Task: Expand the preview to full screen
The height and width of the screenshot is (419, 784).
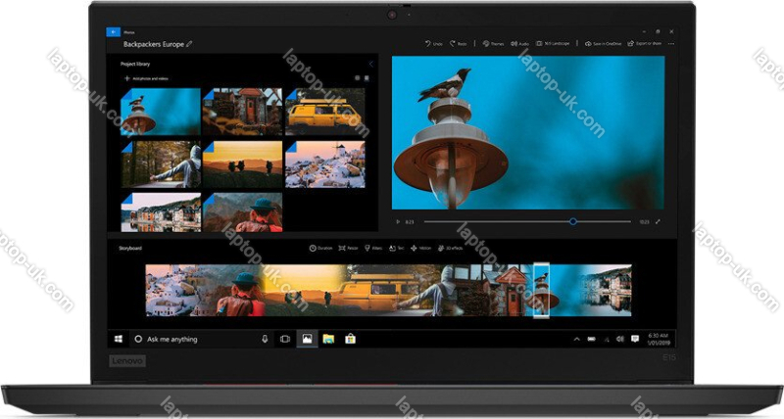Action: point(659,221)
